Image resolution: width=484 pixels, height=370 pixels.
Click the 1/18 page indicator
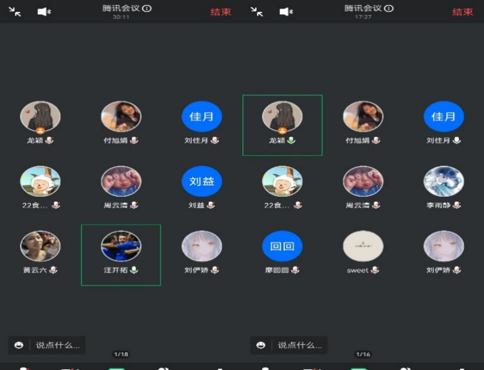pyautogui.click(x=121, y=355)
